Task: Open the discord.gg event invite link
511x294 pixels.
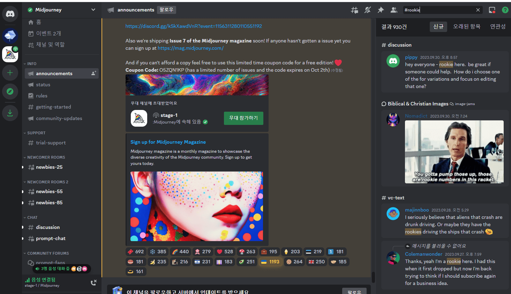Action: (x=194, y=26)
